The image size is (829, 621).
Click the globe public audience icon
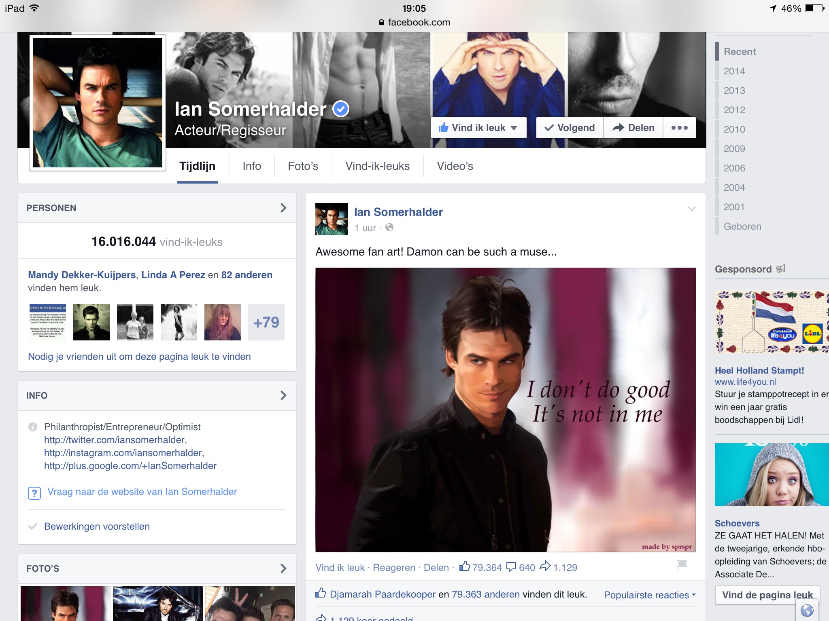(x=389, y=228)
